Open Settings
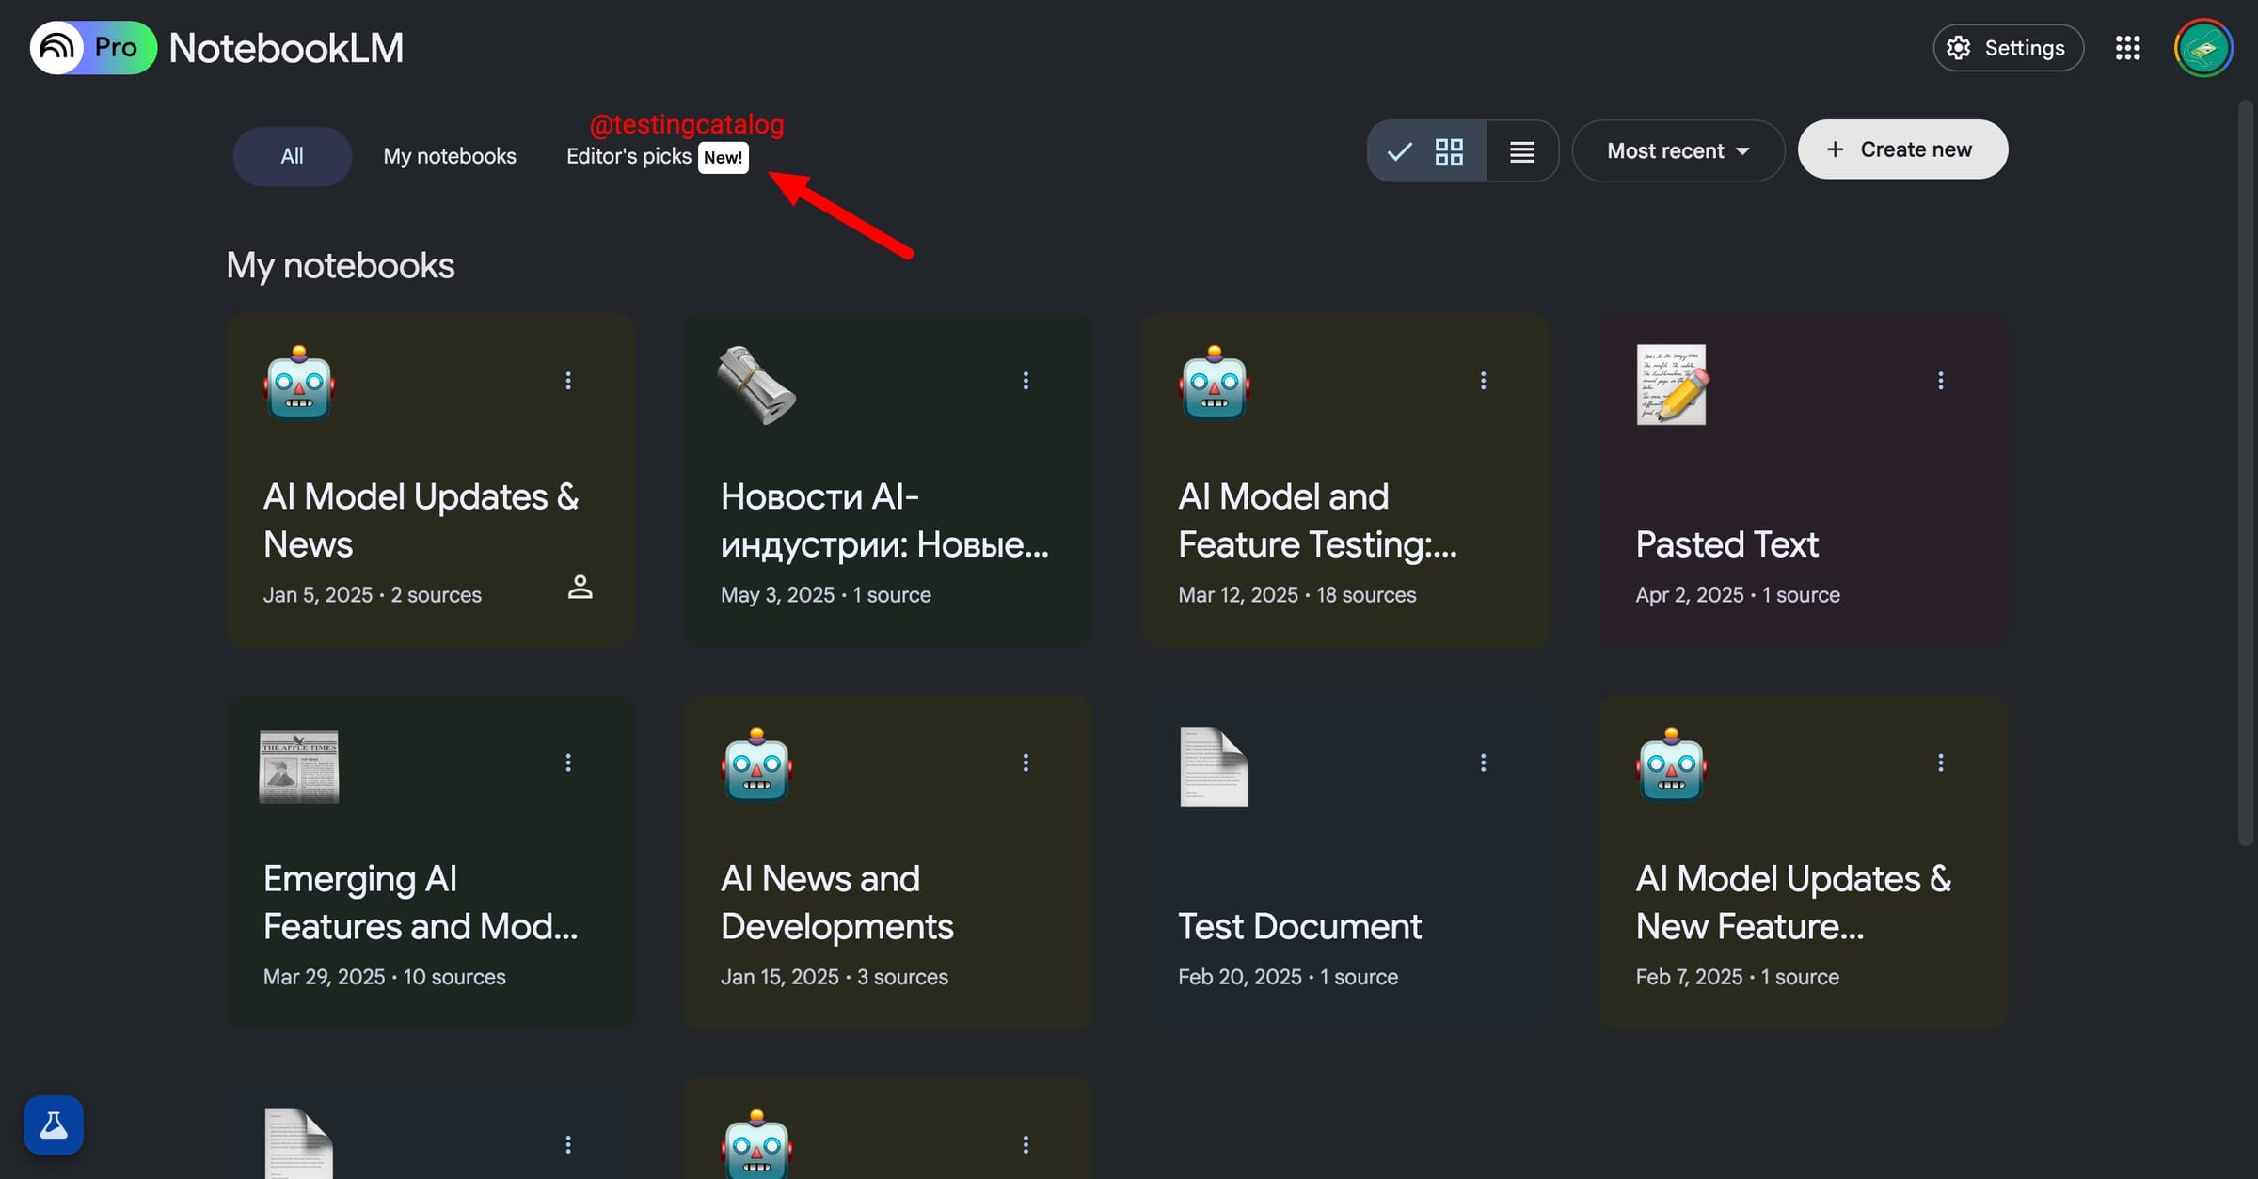2258x1179 pixels. pos(2007,47)
